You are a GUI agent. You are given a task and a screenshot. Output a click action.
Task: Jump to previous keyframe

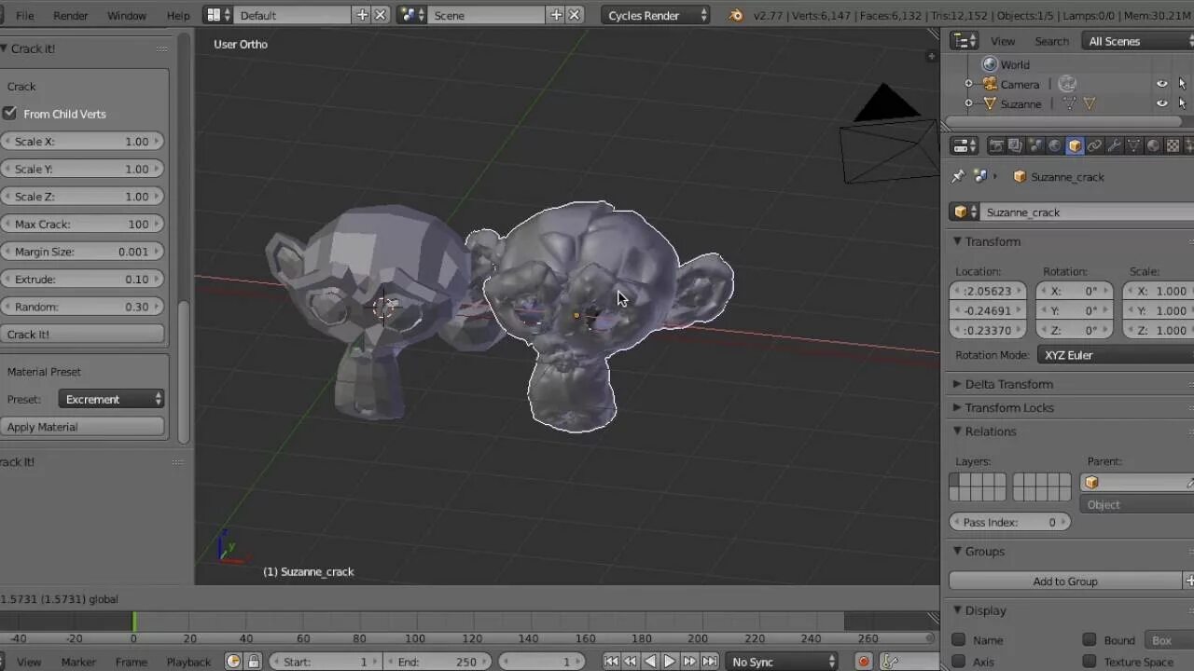(x=631, y=662)
